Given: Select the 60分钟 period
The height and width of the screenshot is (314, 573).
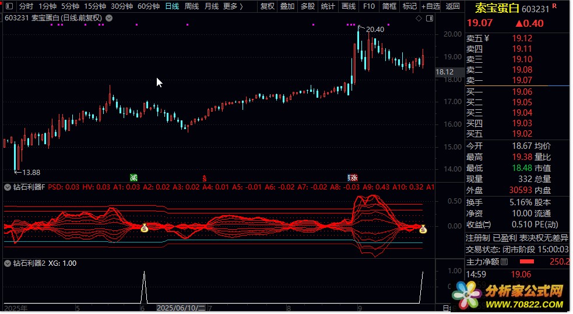Looking at the screenshot, I should point(149,6).
